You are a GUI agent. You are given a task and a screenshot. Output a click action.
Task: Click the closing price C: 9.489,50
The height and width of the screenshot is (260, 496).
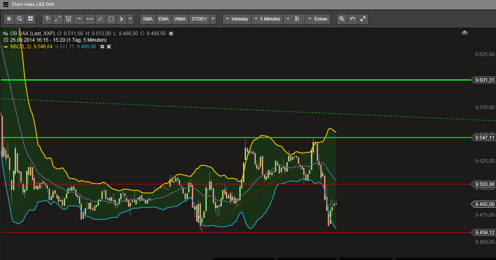pyautogui.click(x=153, y=34)
